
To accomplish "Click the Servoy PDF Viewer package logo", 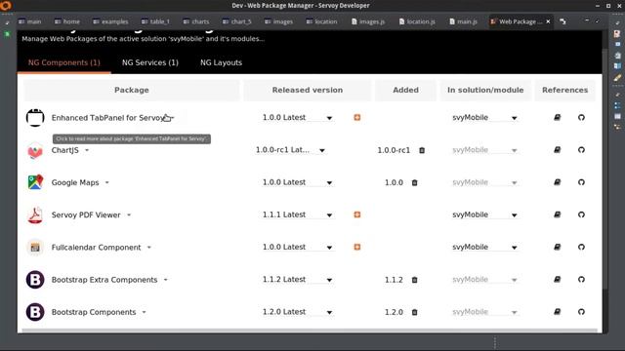I will coord(35,214).
